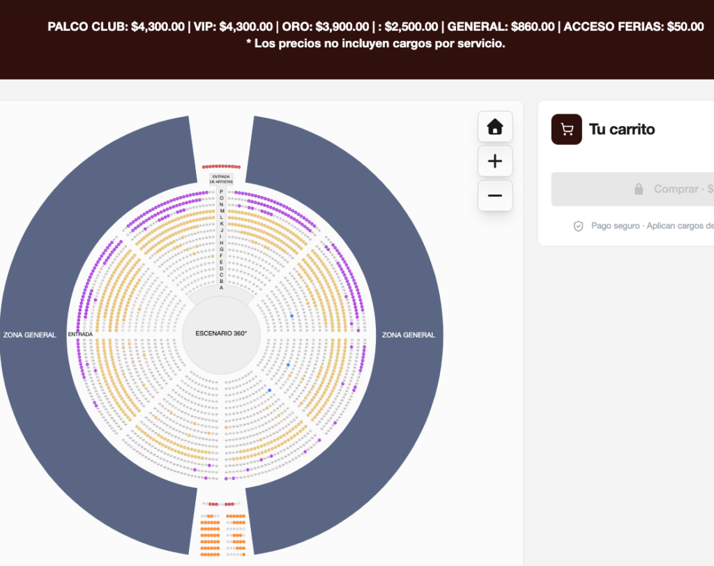Reset the seat map with the home icon
Viewport: 714px width, 566px height.
tap(495, 127)
